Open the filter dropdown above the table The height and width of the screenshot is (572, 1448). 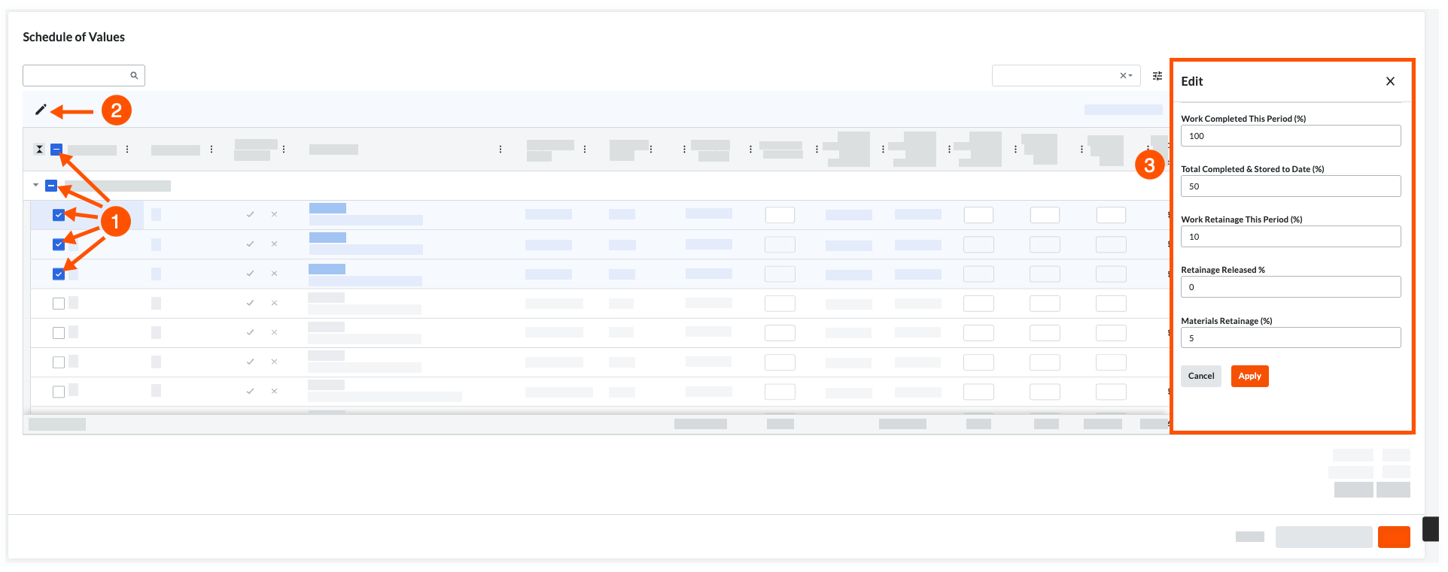1066,76
